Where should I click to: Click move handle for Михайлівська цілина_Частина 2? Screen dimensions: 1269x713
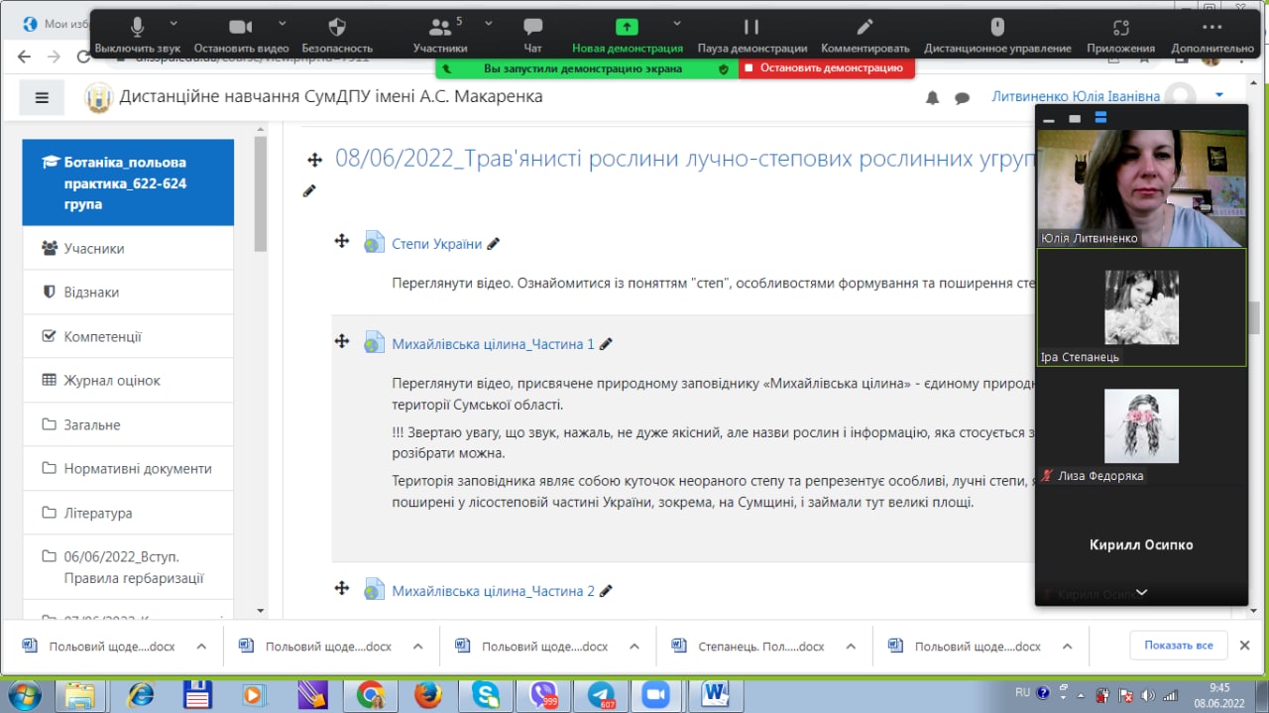[342, 588]
